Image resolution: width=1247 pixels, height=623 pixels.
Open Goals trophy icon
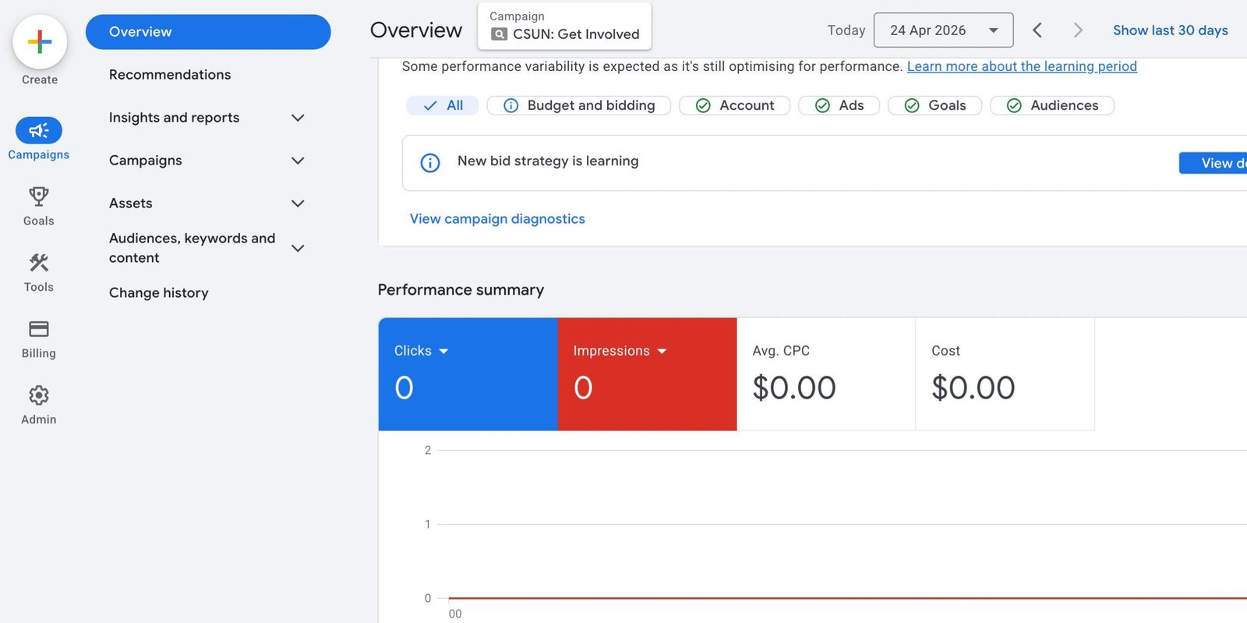(x=39, y=196)
